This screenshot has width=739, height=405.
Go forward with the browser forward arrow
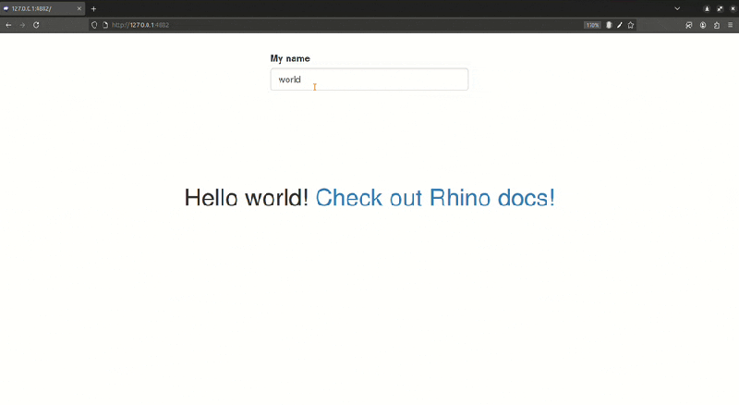[x=22, y=25]
